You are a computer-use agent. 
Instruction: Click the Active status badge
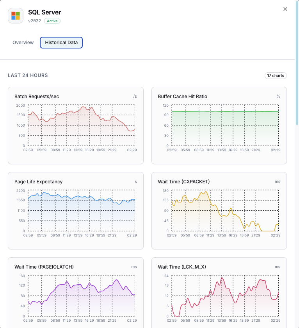click(x=52, y=21)
